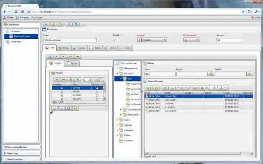Open the Actions menu
This screenshot has height=164, width=263.
[x=37, y=17]
